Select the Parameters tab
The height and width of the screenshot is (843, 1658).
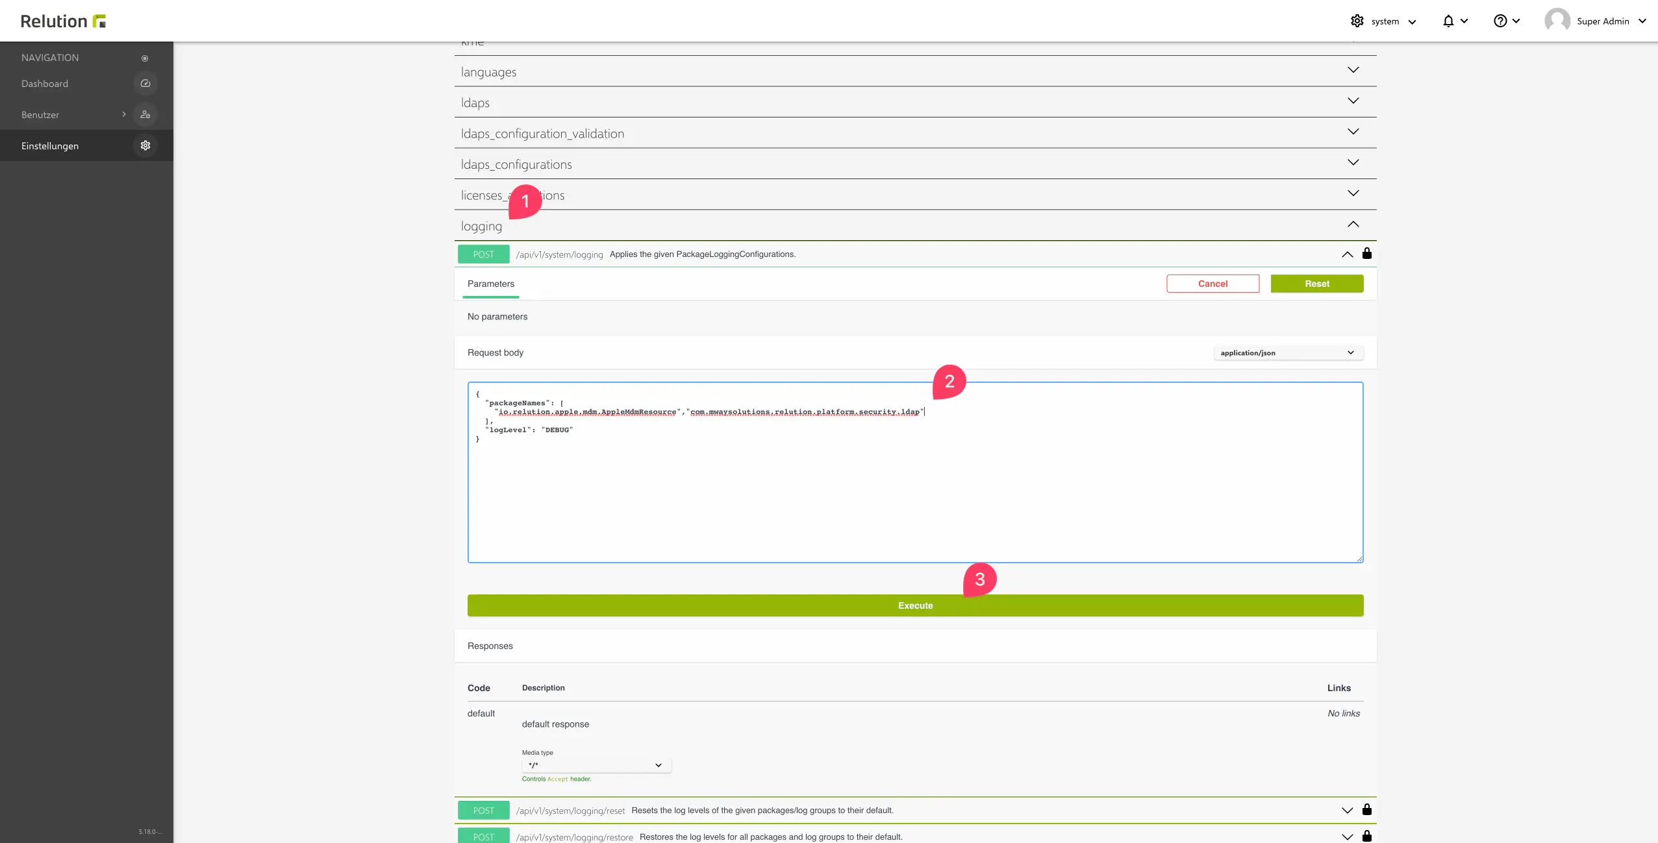click(x=491, y=284)
